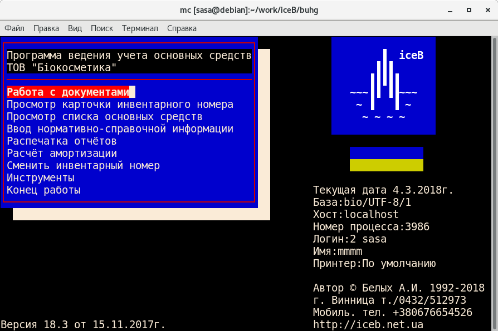Click the Мобиль. тел. +380676654526 line

[x=393, y=312]
